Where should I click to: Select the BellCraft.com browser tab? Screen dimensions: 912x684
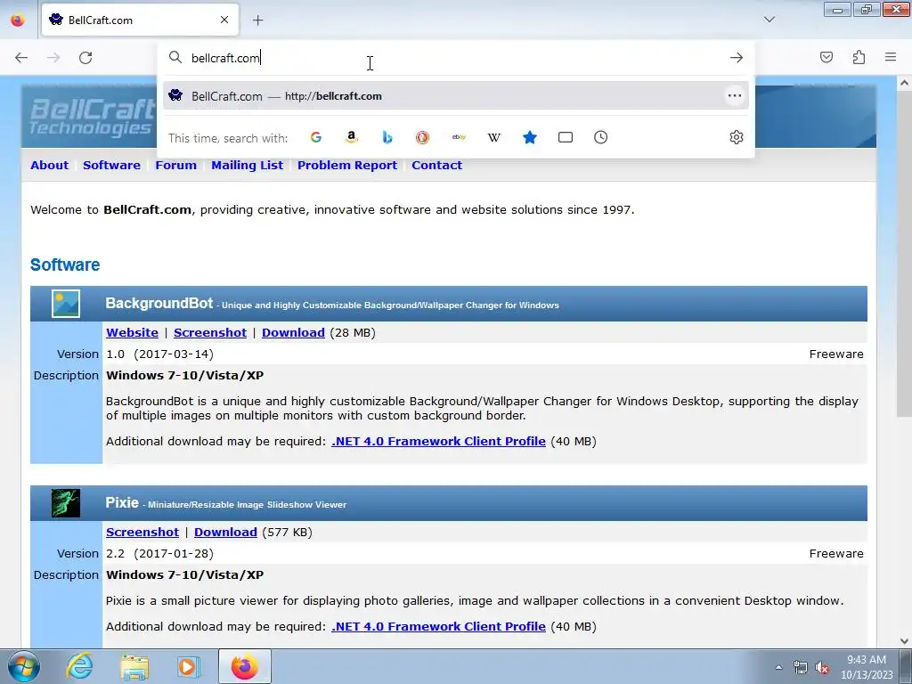click(140, 20)
